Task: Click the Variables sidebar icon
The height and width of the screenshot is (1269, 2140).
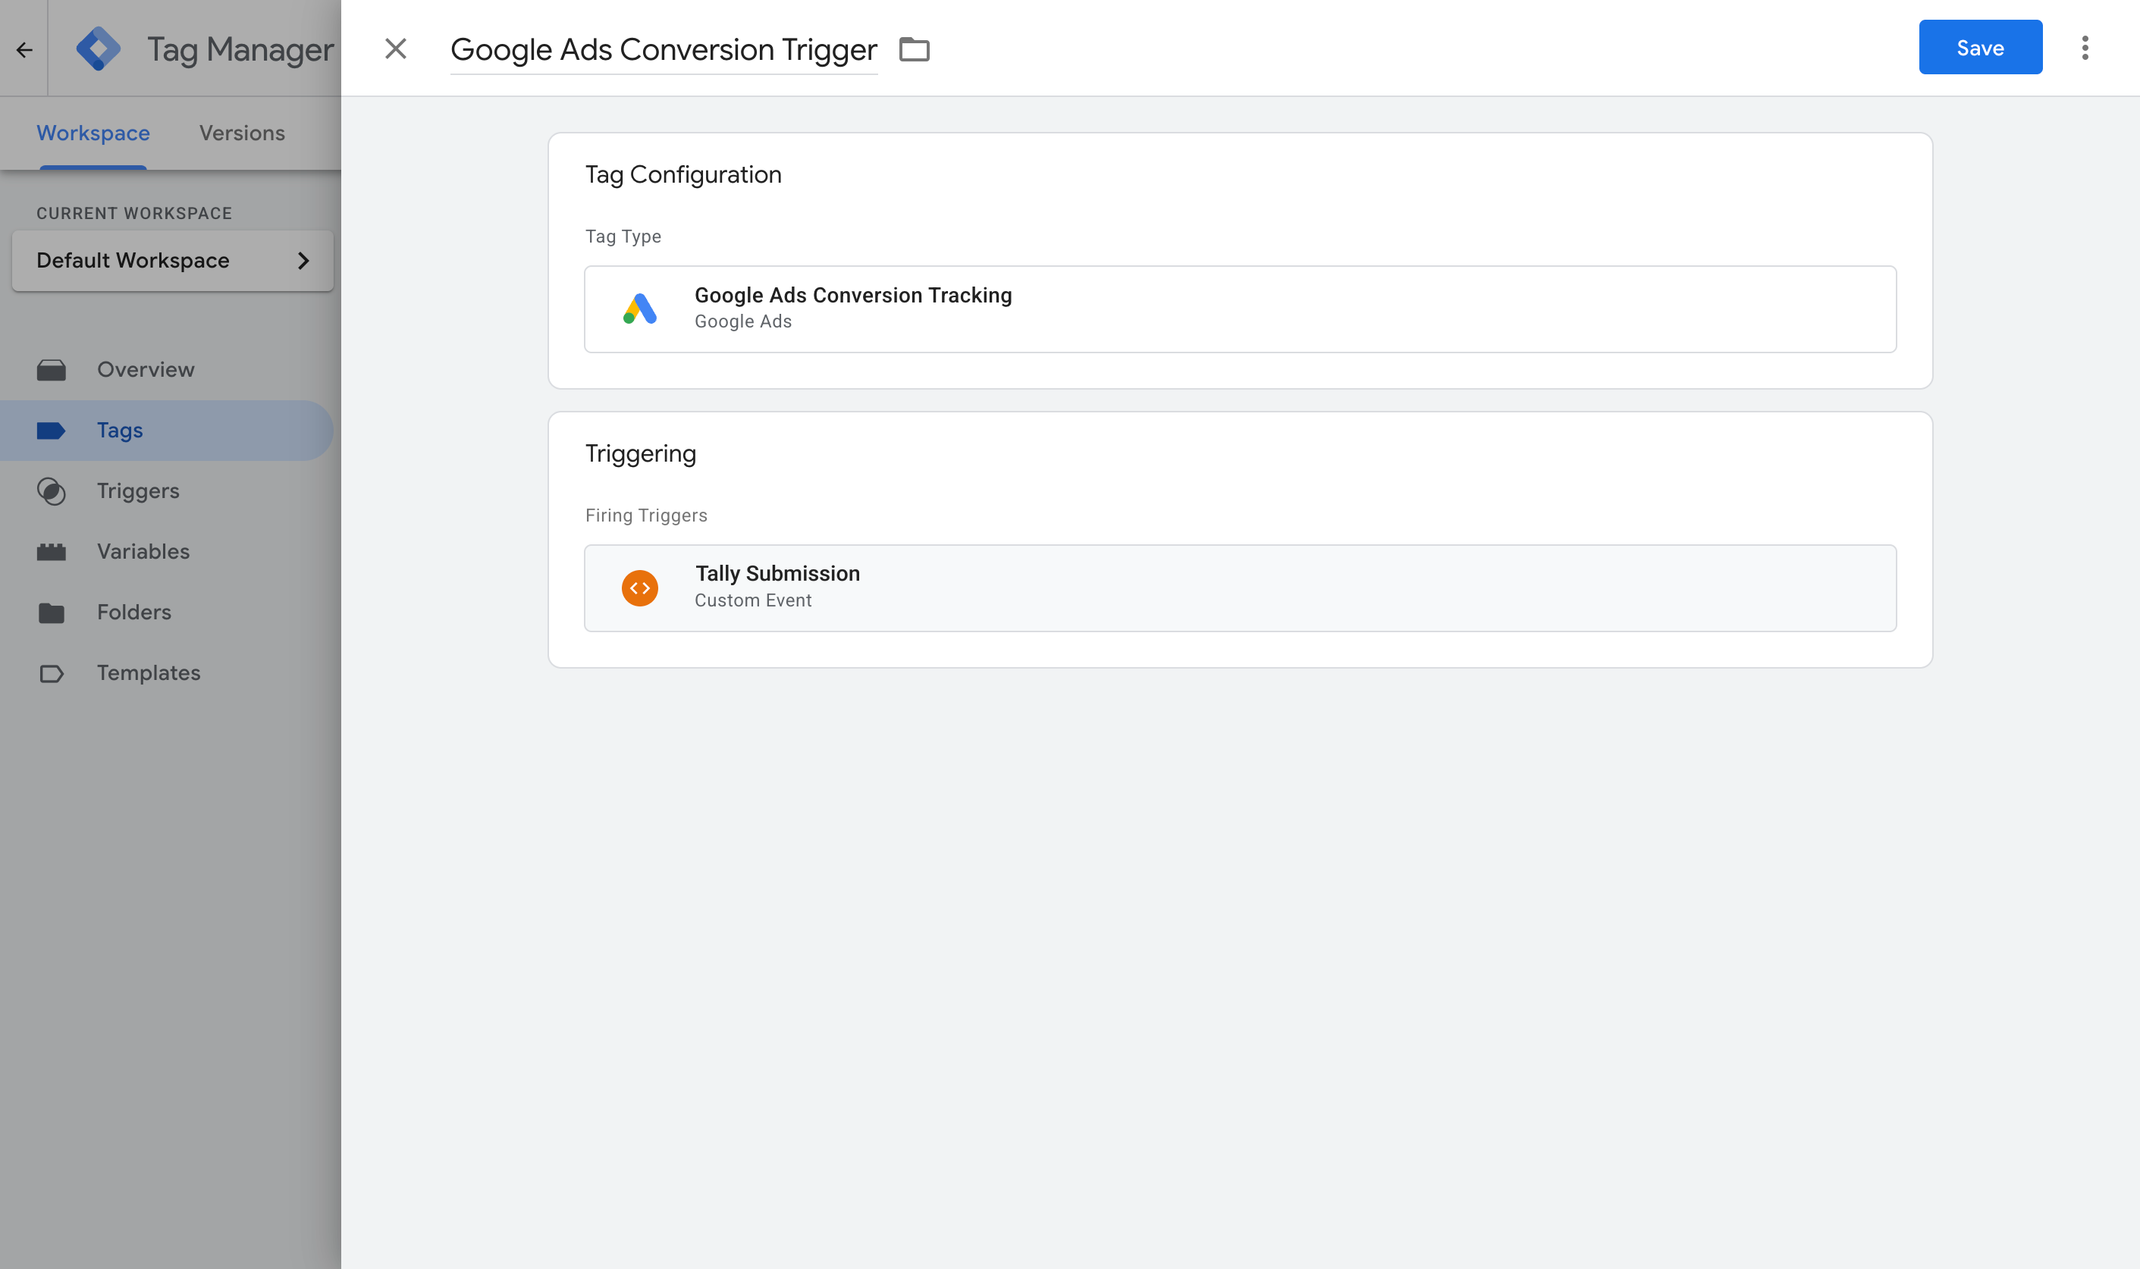Action: pos(52,553)
